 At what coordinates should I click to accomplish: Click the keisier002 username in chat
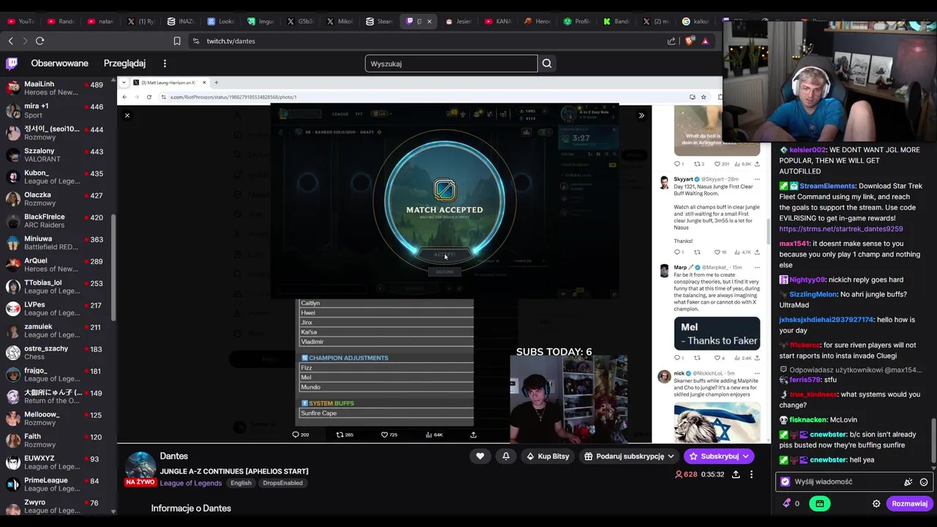[807, 150]
